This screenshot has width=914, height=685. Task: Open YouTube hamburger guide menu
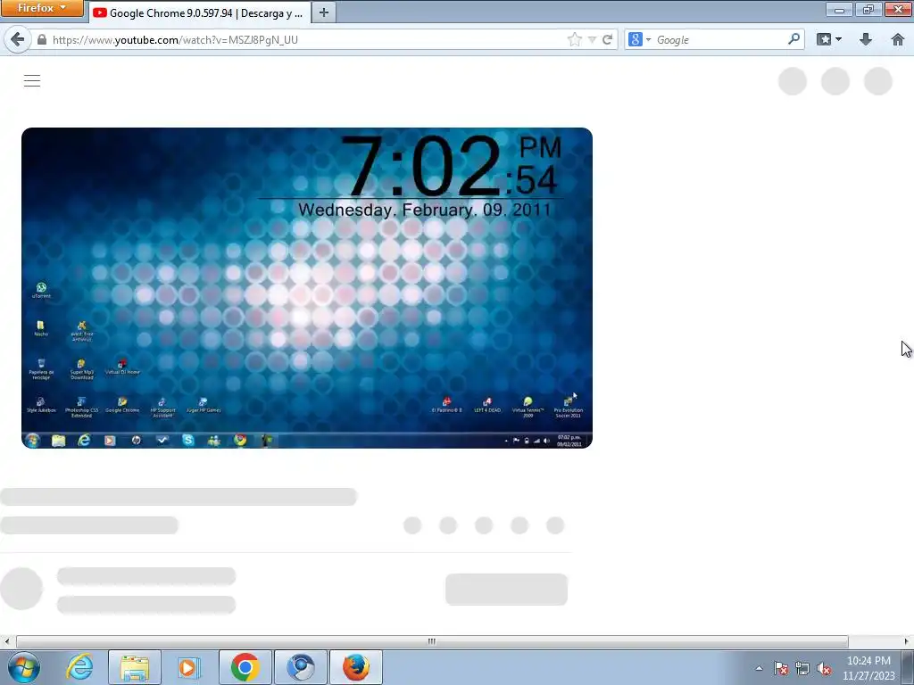pyautogui.click(x=32, y=81)
